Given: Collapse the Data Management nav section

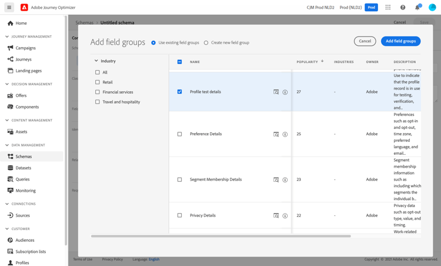Looking at the screenshot, I should coord(7,145).
